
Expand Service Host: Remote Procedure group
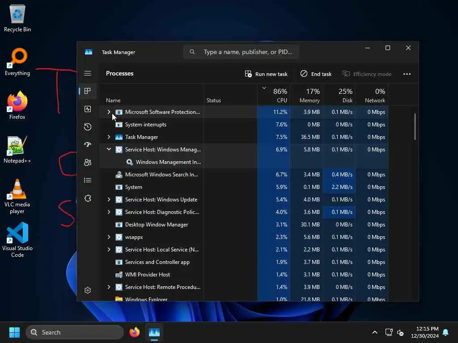109,287
